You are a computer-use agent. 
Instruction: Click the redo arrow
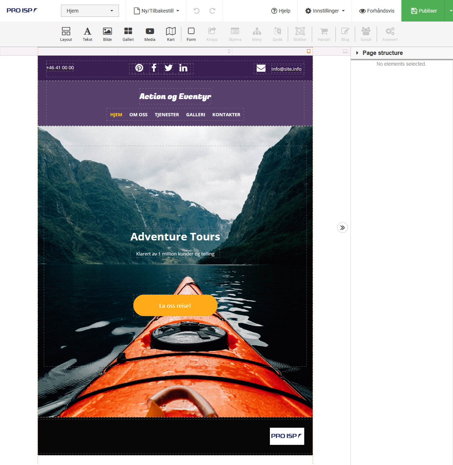click(x=212, y=11)
